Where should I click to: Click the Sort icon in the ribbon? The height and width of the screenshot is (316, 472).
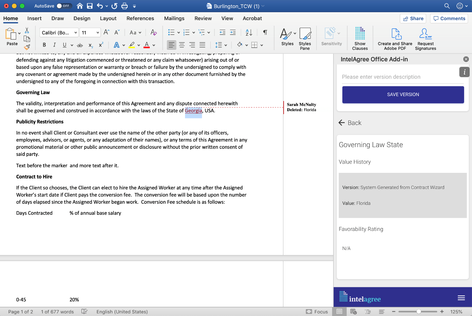248,32
